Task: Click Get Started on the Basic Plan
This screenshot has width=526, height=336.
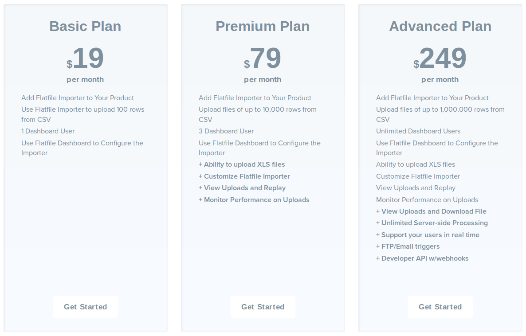Action: pyautogui.click(x=85, y=307)
